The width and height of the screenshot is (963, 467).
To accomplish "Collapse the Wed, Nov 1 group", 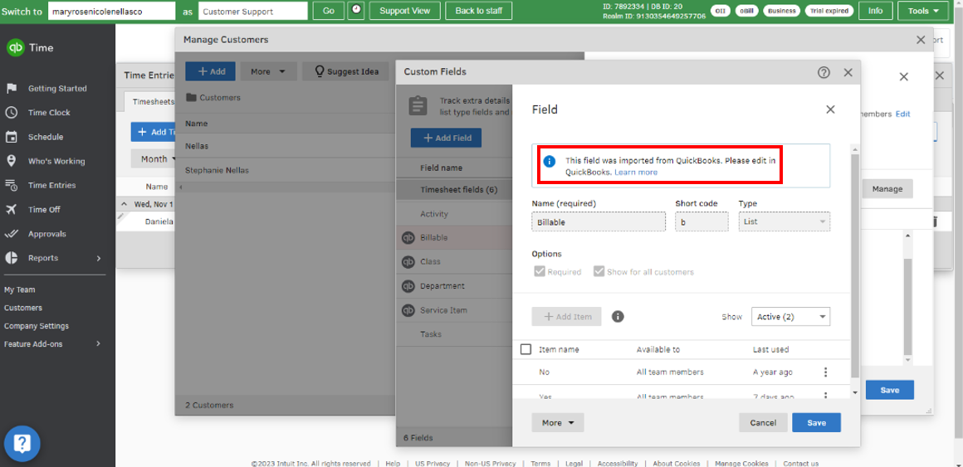I will coord(125,204).
